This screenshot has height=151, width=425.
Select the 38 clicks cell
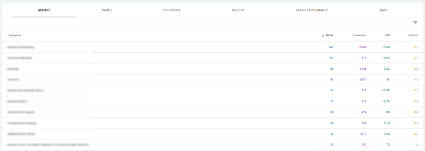(332, 112)
